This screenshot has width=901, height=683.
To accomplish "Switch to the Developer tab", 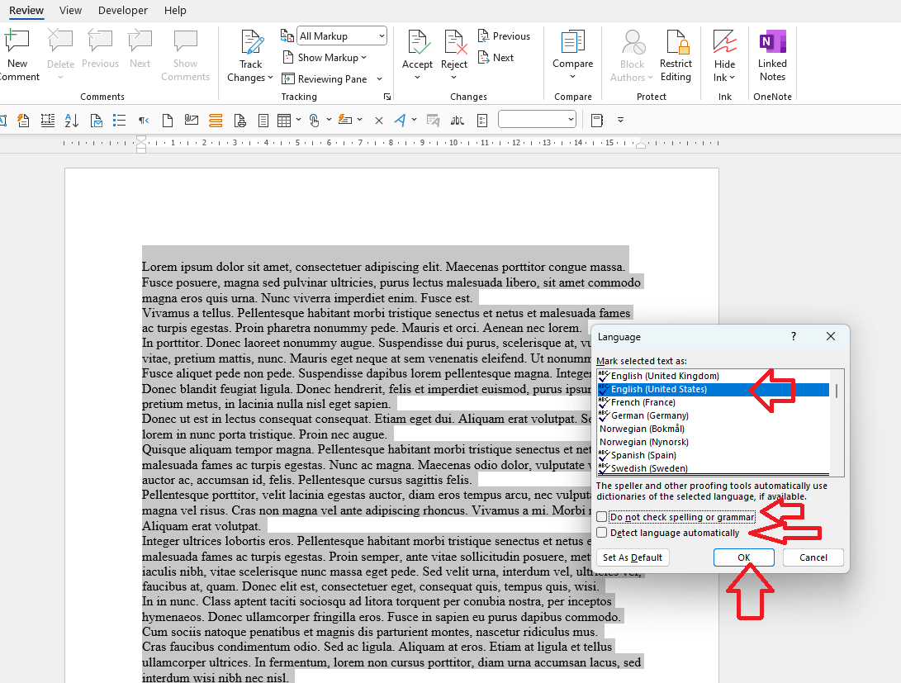I will [x=123, y=11].
